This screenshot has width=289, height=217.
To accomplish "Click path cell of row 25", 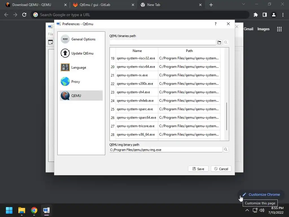I will (x=189, y=109).
